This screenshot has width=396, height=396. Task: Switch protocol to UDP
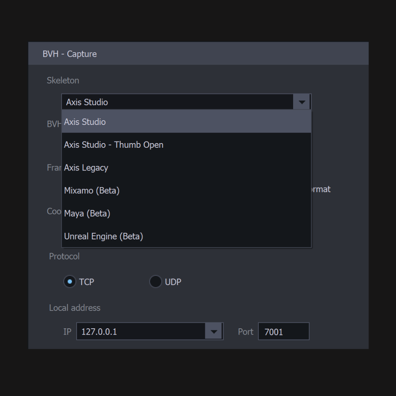(x=155, y=282)
